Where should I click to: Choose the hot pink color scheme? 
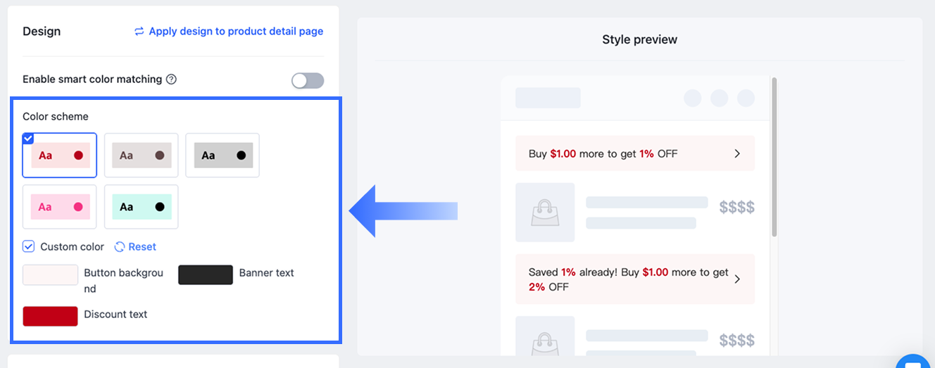click(x=60, y=207)
